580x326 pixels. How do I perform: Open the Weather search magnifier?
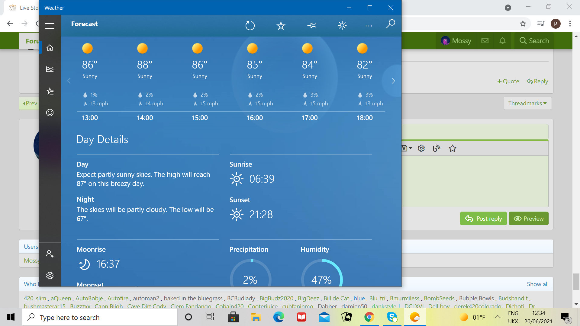click(391, 24)
